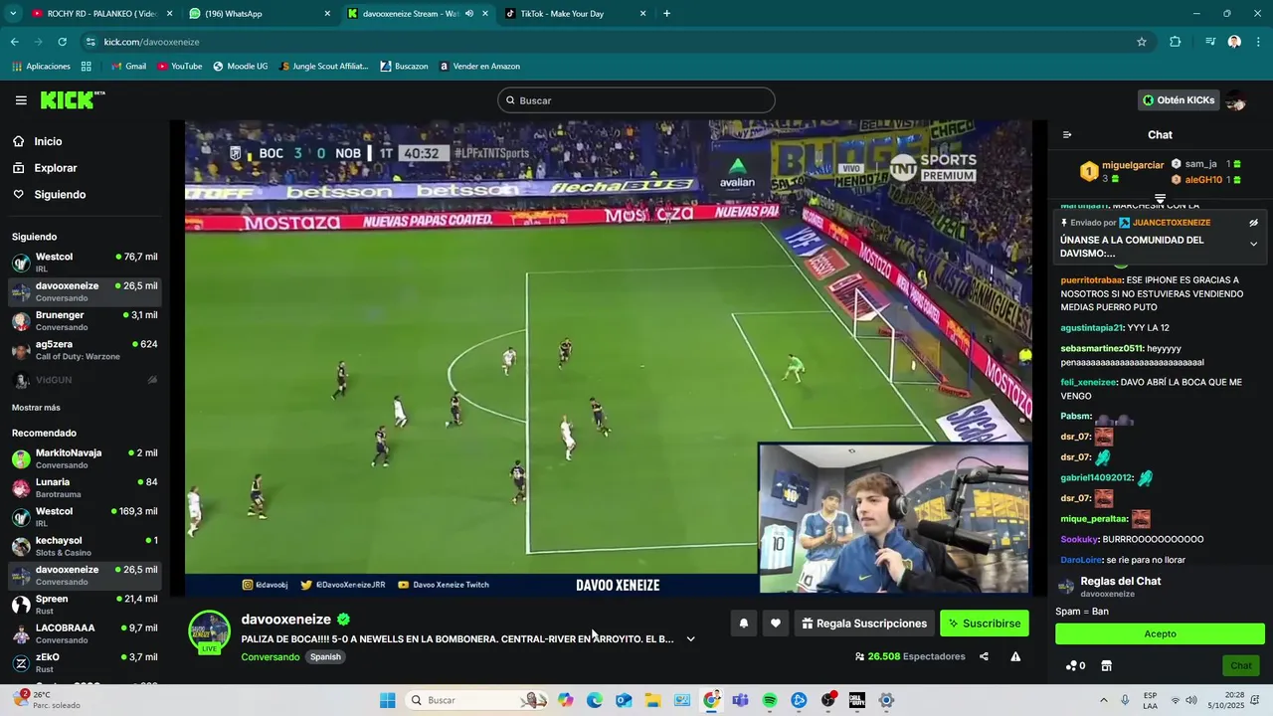Open zEkO recommended channel
The height and width of the screenshot is (716, 1273).
(85, 663)
